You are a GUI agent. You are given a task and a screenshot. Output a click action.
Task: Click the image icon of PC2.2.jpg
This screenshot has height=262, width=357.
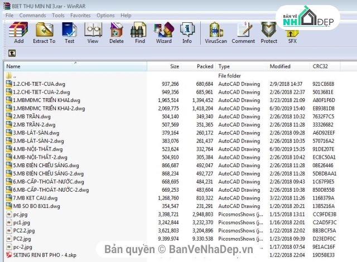coord(9,230)
